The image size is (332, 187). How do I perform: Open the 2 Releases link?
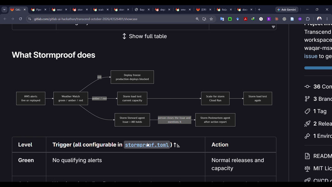point(323,123)
